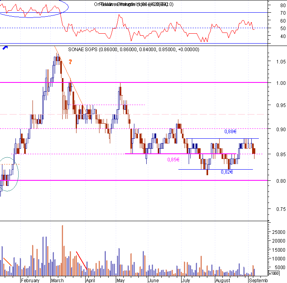Click the 1.00 price axis value
287x283 pixels.
[x=281, y=83]
